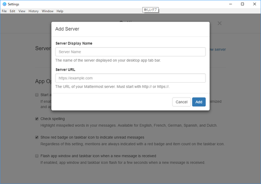The image size is (261, 184).
Task: Click 'Flash app window and taskbar icon' label
Action: coord(98,156)
